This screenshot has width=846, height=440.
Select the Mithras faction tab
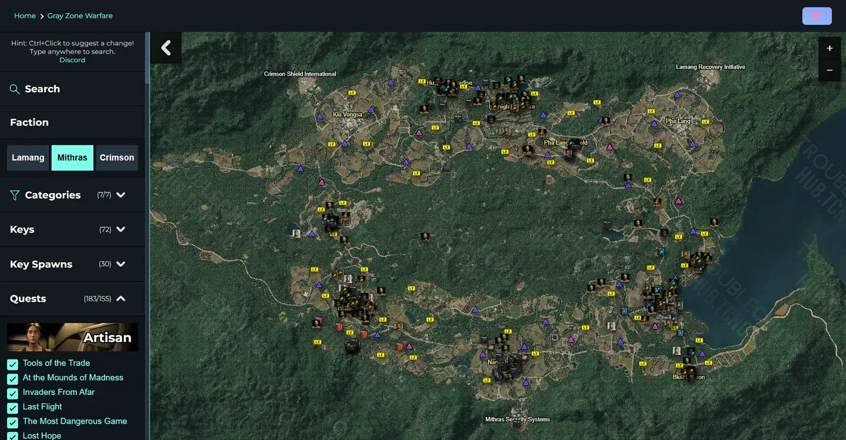point(72,158)
